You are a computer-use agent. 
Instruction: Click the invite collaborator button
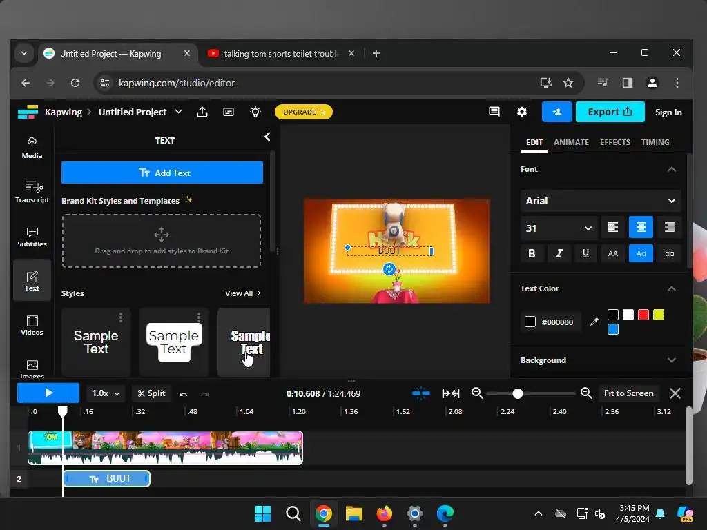tap(557, 112)
